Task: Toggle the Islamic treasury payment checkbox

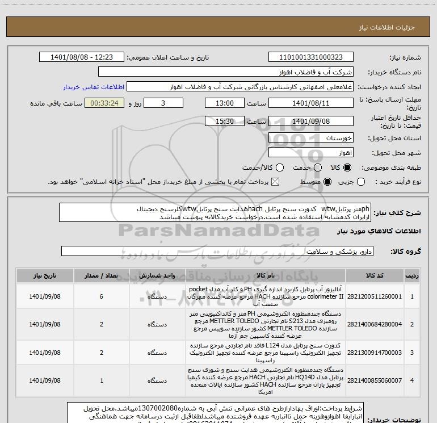Action: (x=275, y=182)
